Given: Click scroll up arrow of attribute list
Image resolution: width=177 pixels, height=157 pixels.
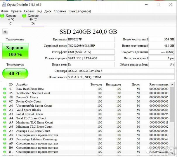Looking at the screenshot, I should coord(172,85).
